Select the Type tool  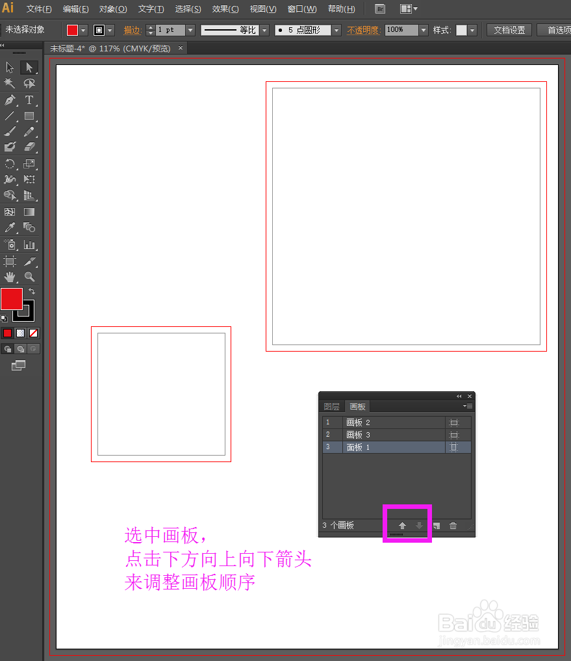pyautogui.click(x=29, y=100)
